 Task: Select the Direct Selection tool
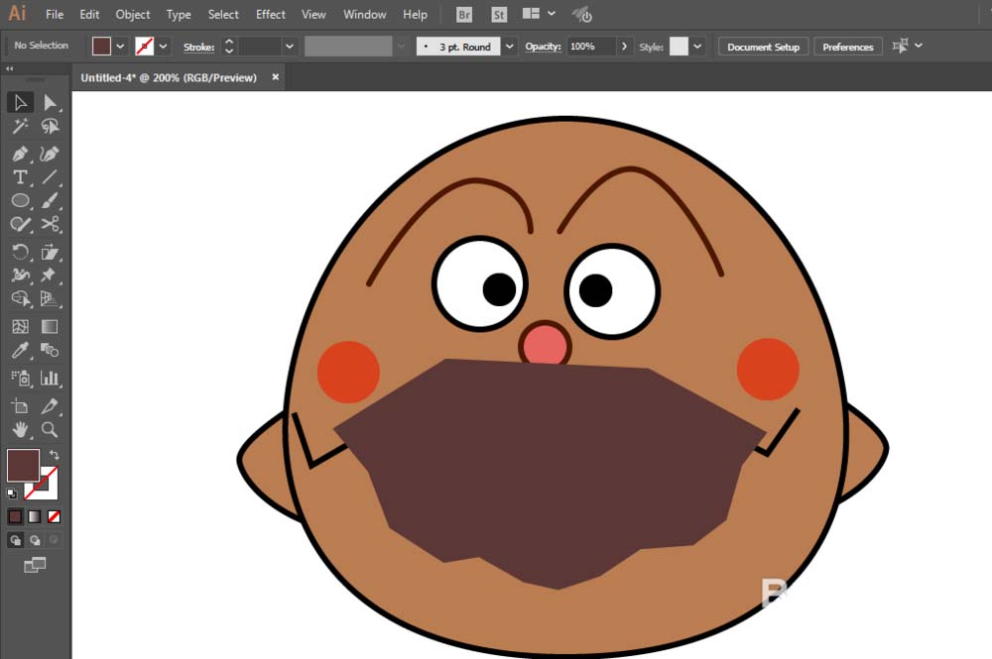pyautogui.click(x=50, y=103)
